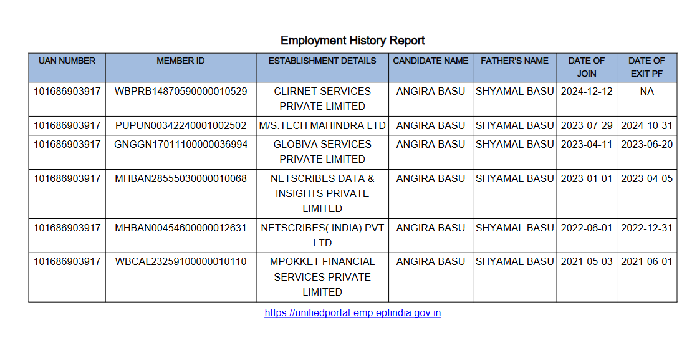Screen dimensions: 692x363
Task: Select NETSCRIBES( INDIA) PVT LTD cell
Action: tap(322, 235)
